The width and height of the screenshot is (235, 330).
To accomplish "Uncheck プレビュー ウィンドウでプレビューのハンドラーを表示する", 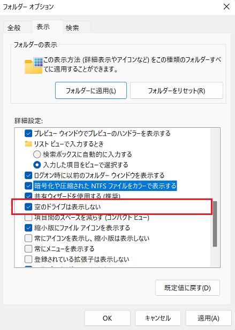I will (x=28, y=133).
